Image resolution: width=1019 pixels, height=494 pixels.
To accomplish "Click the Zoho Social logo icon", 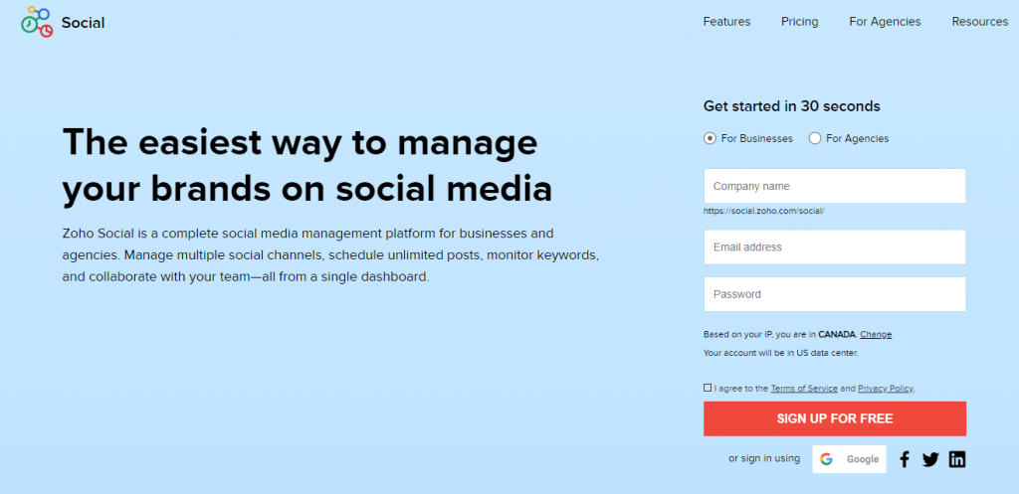I will [x=37, y=22].
